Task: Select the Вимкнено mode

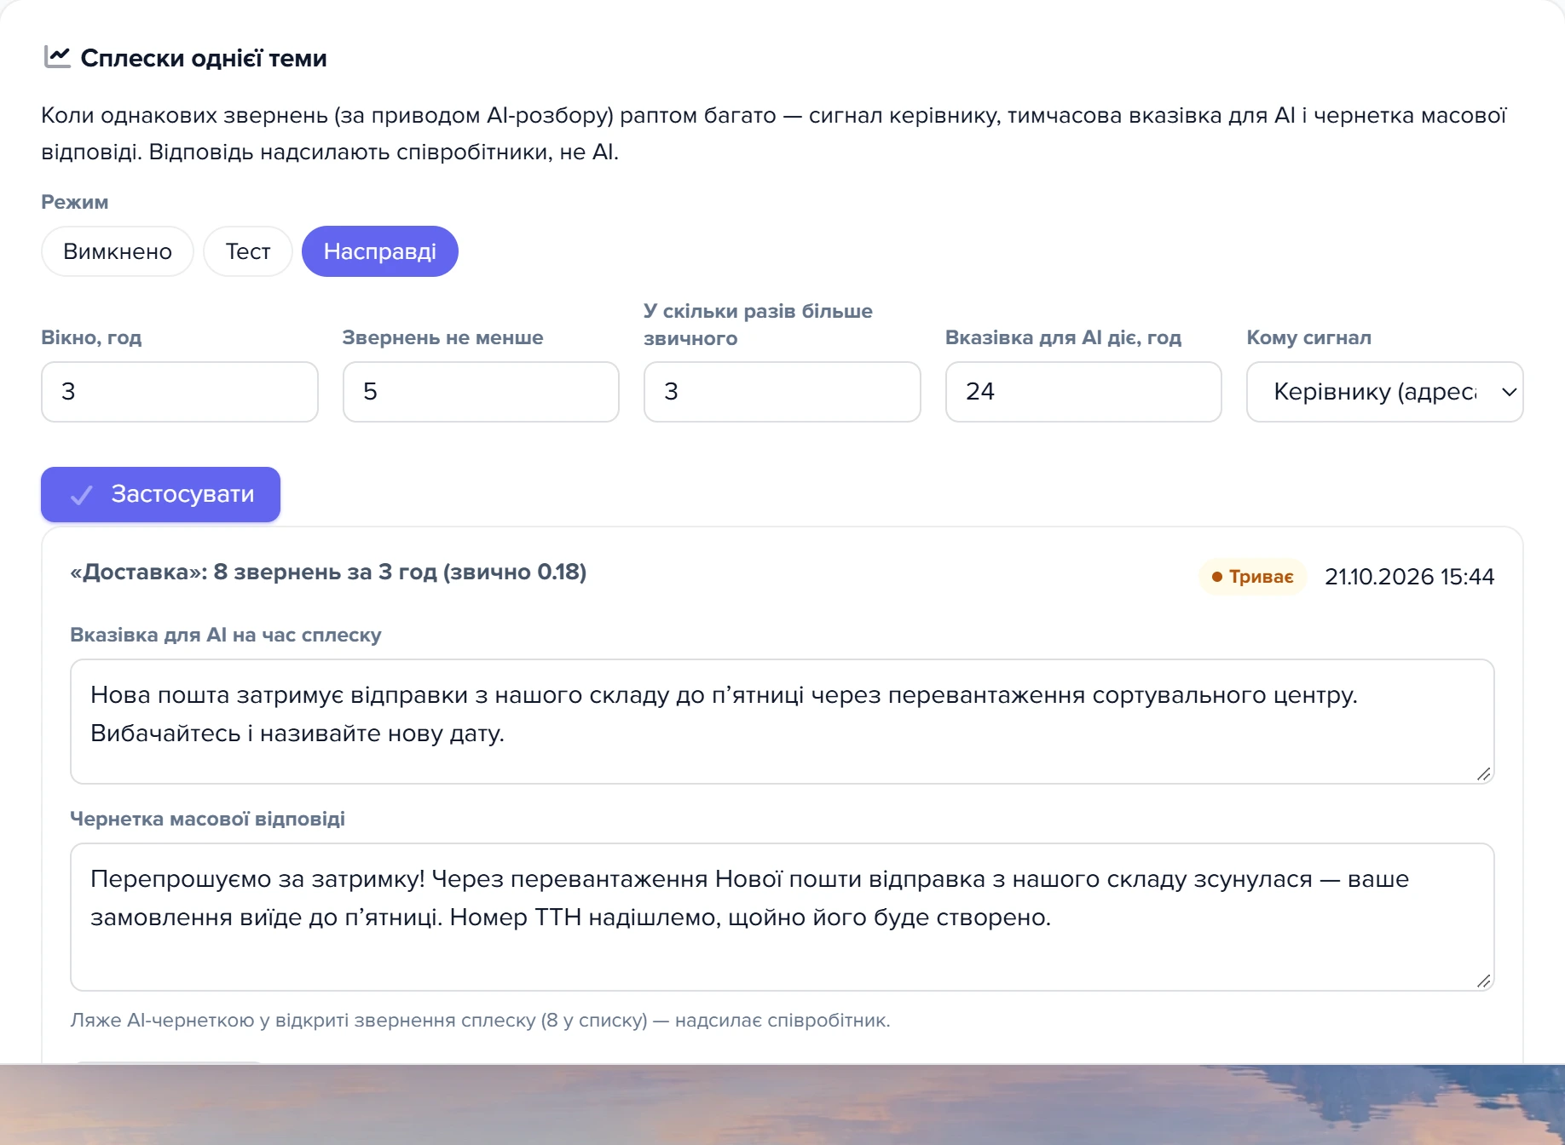Action: (118, 251)
